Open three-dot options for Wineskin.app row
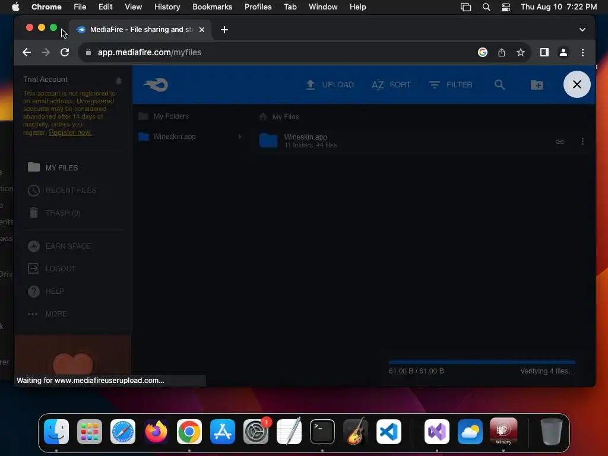This screenshot has width=608, height=456. [x=582, y=141]
